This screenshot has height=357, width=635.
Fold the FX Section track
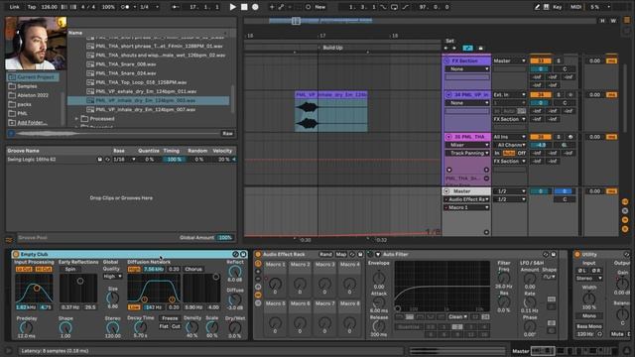pos(447,60)
